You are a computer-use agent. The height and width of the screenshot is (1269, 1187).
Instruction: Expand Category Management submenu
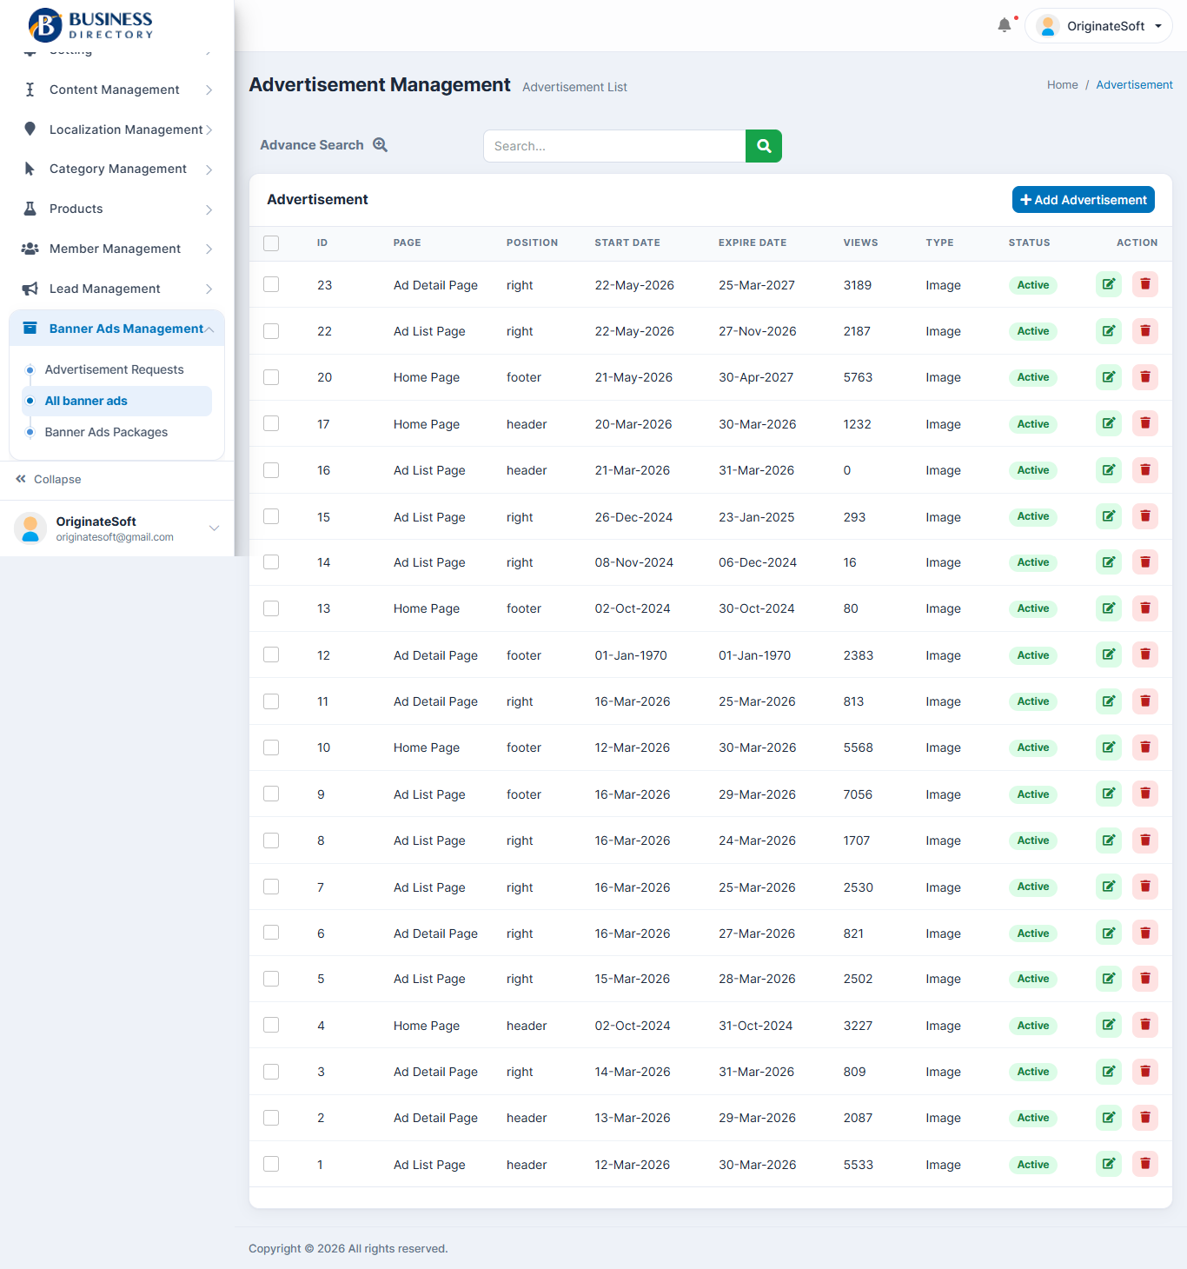click(117, 169)
